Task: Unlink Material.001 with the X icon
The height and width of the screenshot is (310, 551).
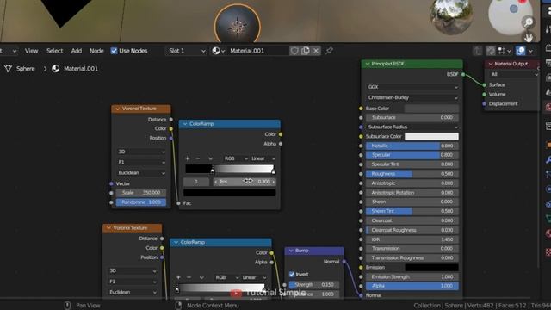Action: point(316,51)
